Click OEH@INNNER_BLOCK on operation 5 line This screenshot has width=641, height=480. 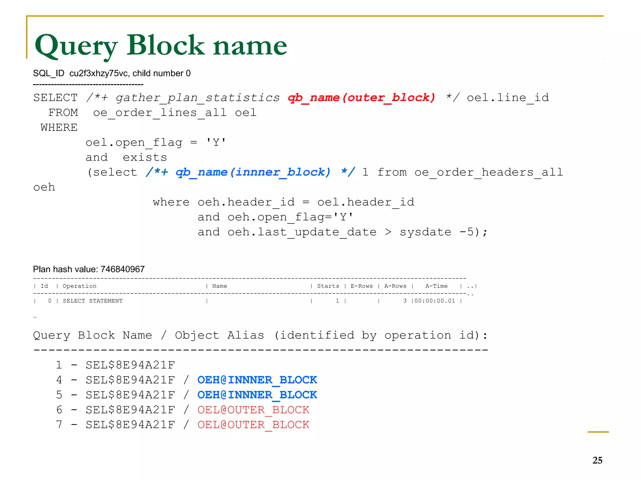coord(257,395)
